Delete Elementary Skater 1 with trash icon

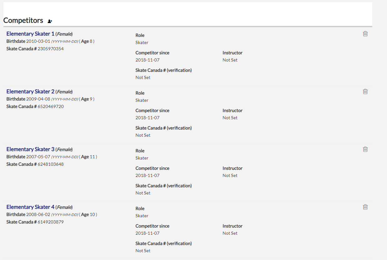tap(365, 34)
